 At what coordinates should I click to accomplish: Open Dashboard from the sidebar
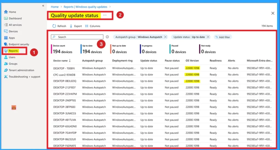(15, 18)
